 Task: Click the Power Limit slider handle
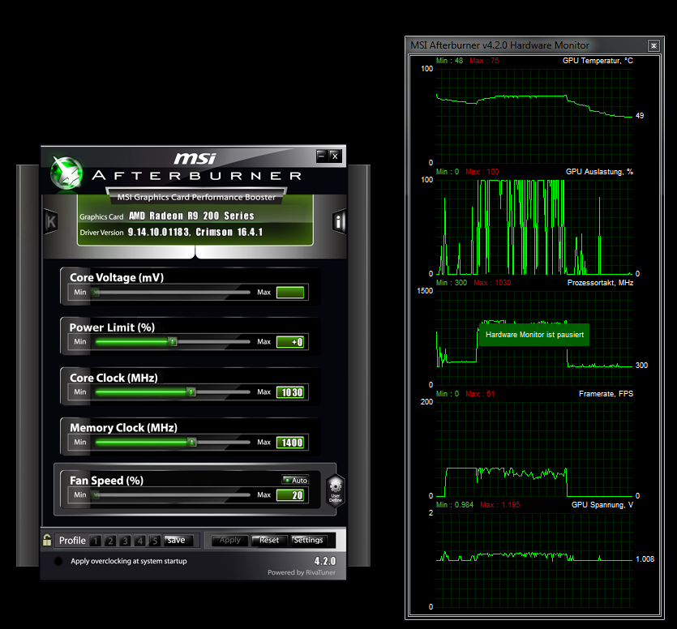point(173,342)
